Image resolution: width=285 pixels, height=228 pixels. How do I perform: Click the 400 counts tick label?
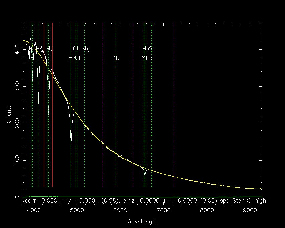point(17,49)
